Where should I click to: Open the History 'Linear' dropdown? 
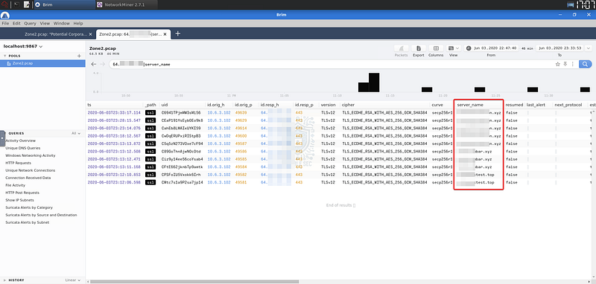pos(73,280)
